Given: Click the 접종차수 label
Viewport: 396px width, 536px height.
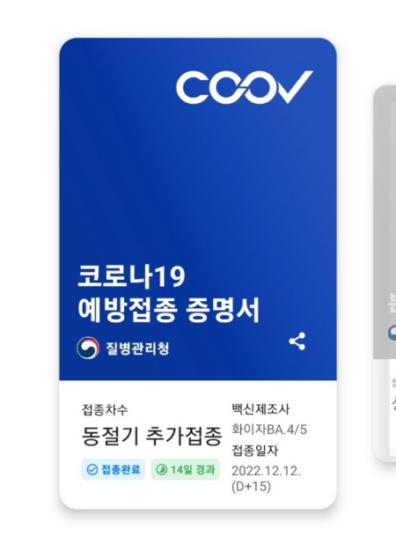Looking at the screenshot, I should point(105,409).
